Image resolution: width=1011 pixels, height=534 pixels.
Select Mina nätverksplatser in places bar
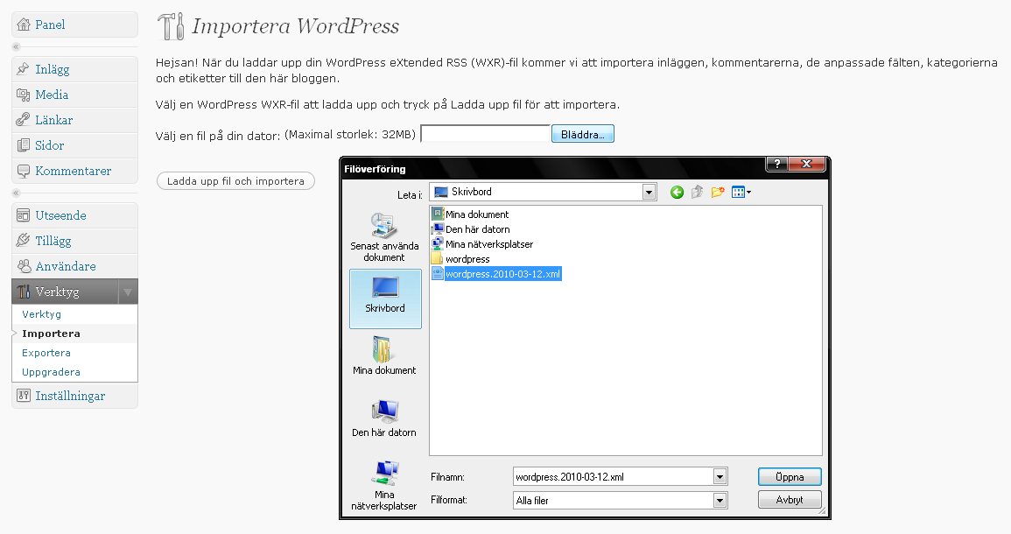(x=384, y=485)
